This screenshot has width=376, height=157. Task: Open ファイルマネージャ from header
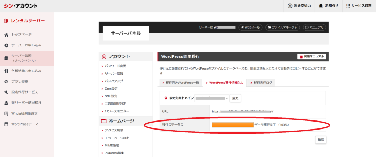(x=282, y=27)
